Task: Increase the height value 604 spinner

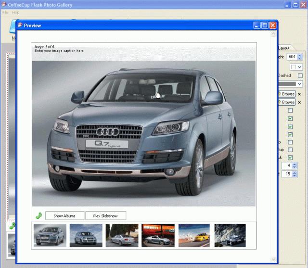Action: point(299,55)
